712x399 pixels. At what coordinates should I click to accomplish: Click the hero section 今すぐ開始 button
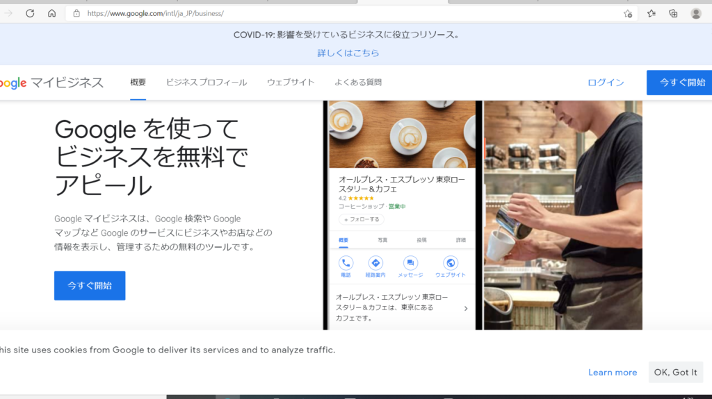[90, 286]
